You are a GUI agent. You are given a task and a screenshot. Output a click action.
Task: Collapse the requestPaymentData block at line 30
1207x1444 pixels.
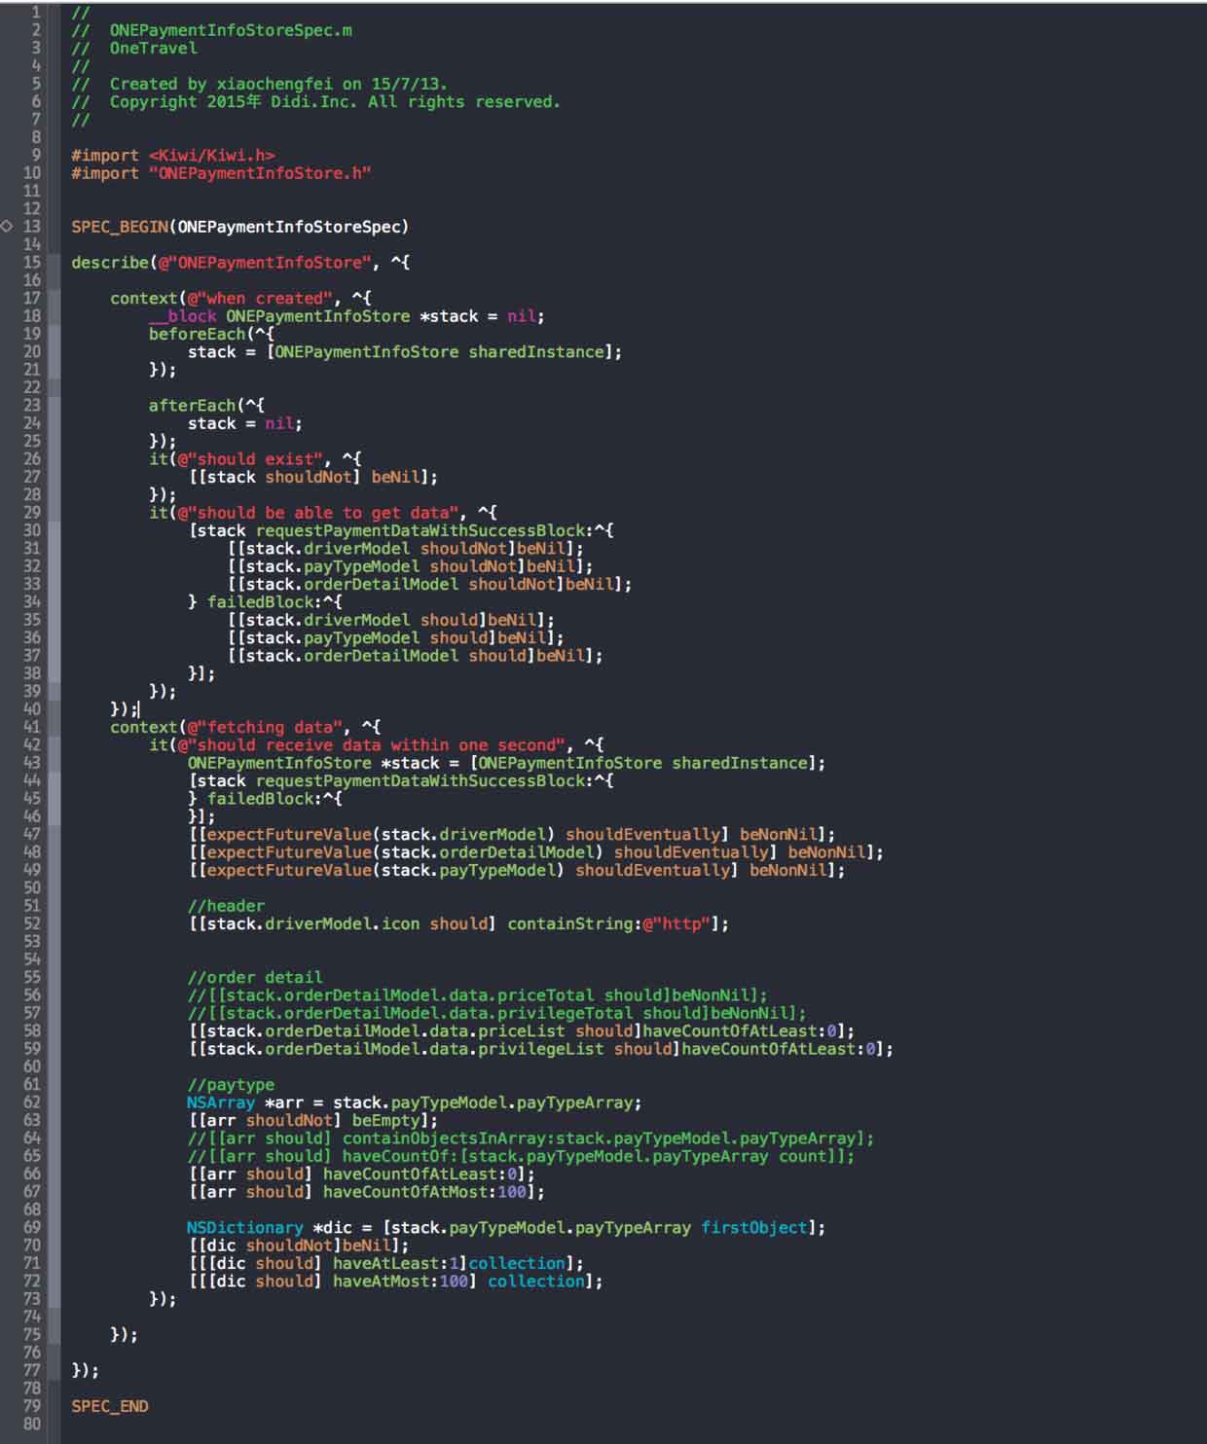(x=54, y=530)
